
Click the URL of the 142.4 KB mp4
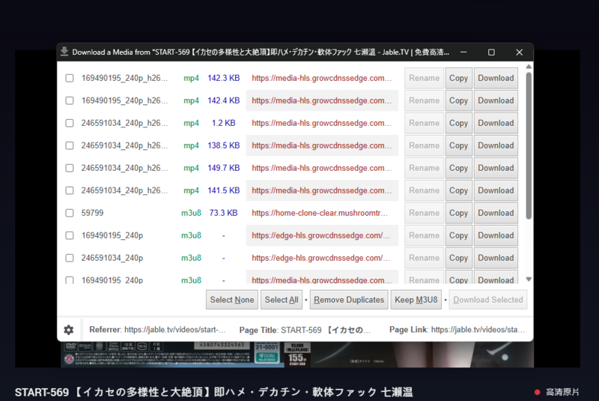click(x=322, y=100)
